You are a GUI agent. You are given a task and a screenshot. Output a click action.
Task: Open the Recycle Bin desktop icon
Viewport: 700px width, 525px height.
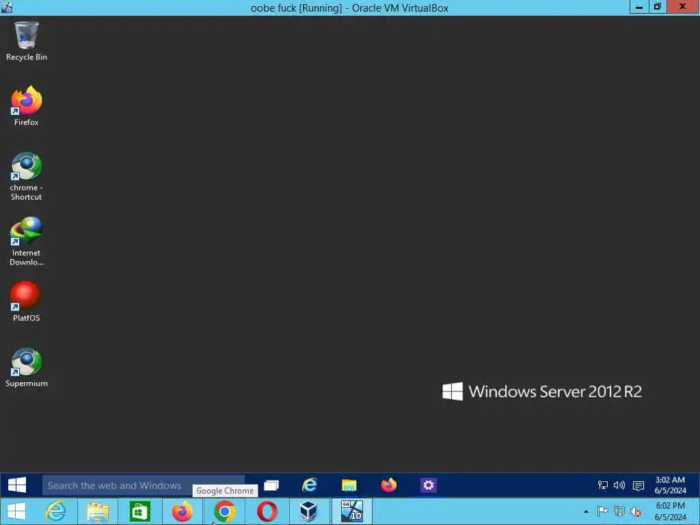27,41
